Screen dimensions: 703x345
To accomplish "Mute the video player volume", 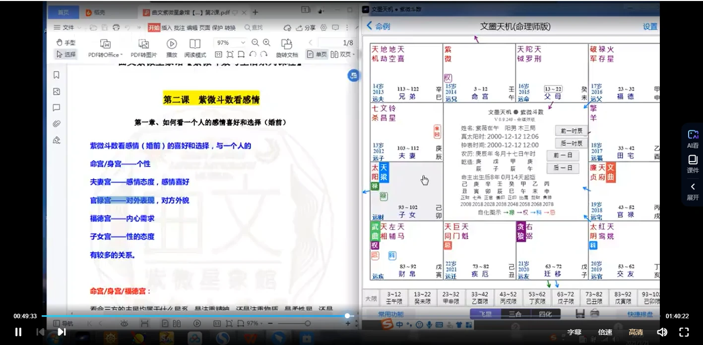I will [x=662, y=332].
